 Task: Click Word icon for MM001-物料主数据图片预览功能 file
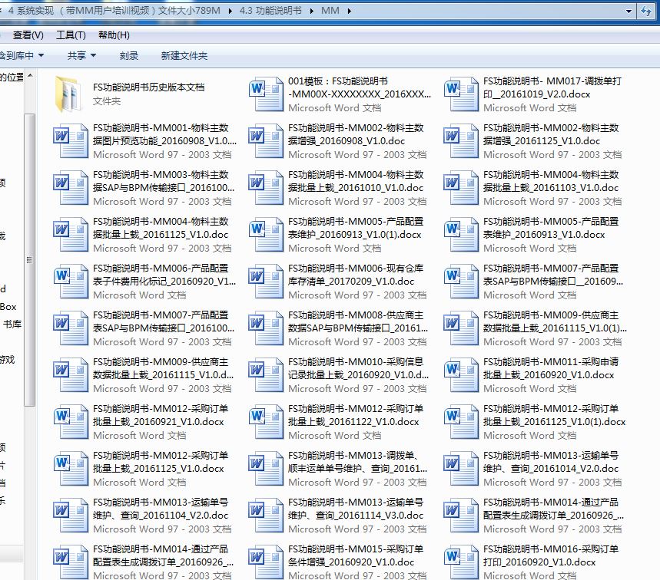(x=70, y=141)
